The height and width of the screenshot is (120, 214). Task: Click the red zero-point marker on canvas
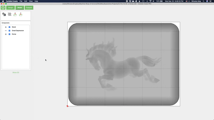tap(67, 106)
